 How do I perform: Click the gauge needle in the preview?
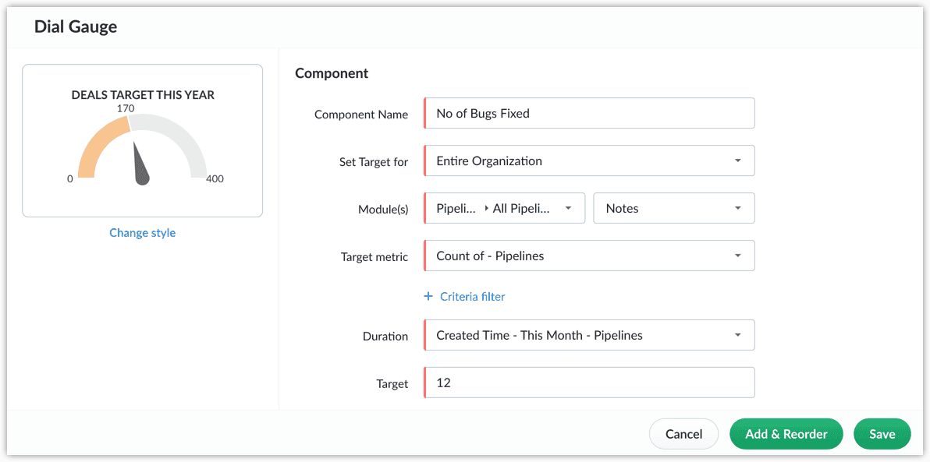coord(140,167)
